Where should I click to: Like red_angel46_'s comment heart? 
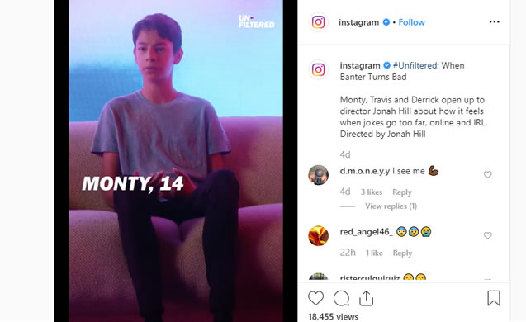point(487,235)
